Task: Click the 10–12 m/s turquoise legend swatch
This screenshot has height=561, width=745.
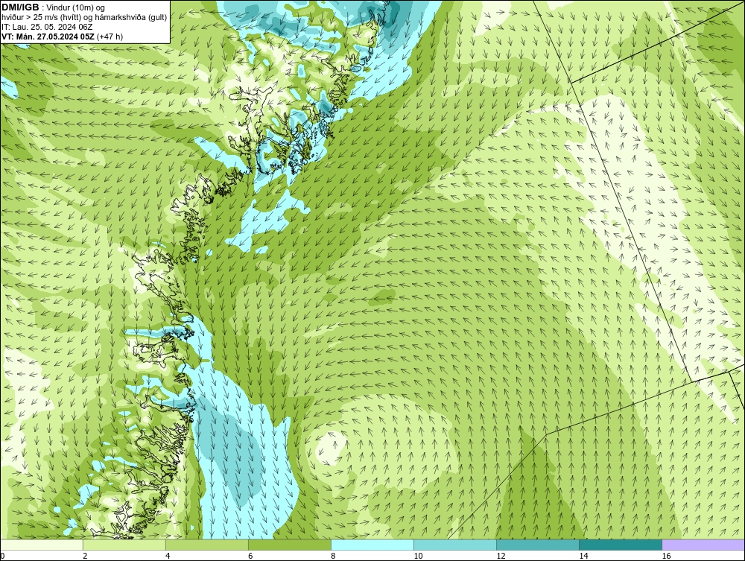Action: [x=455, y=545]
